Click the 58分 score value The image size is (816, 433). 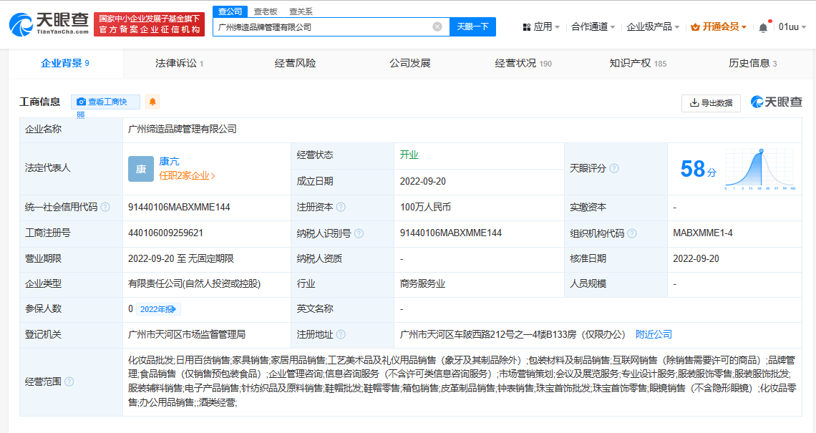pos(699,169)
